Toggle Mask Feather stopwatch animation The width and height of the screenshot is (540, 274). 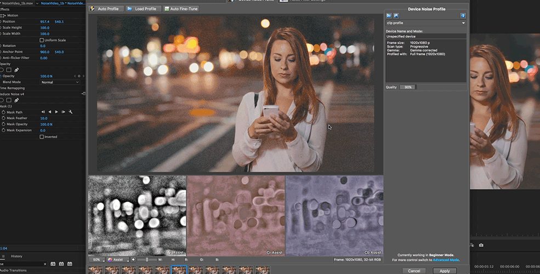3,118
